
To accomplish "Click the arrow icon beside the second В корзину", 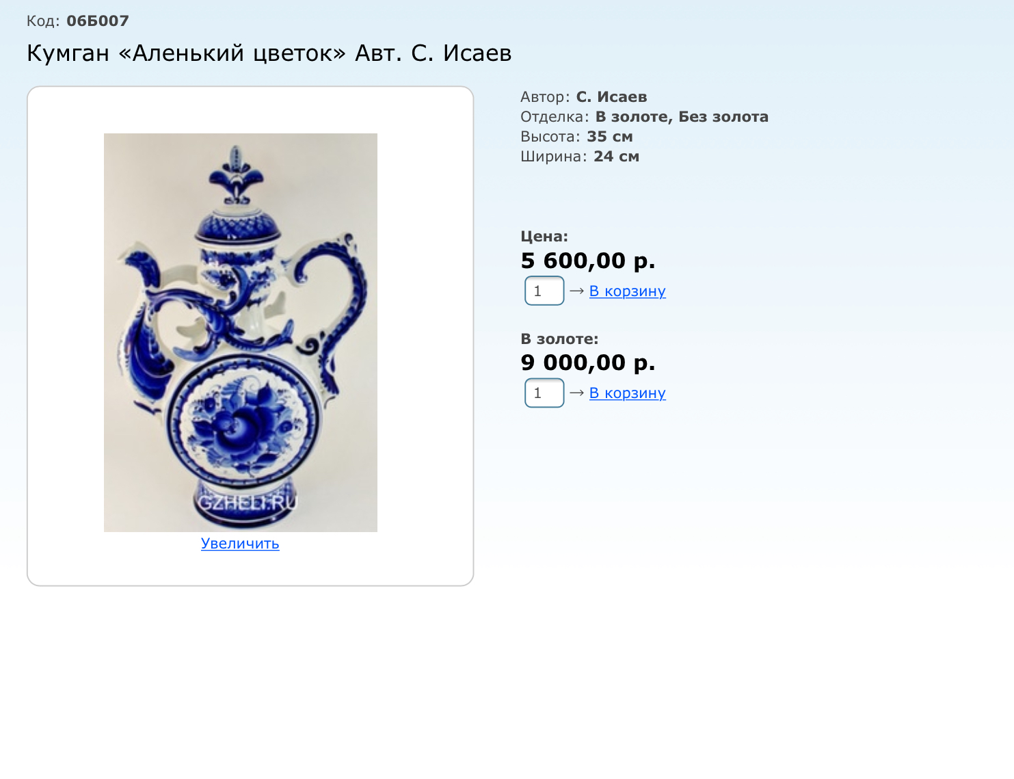I will (577, 393).
